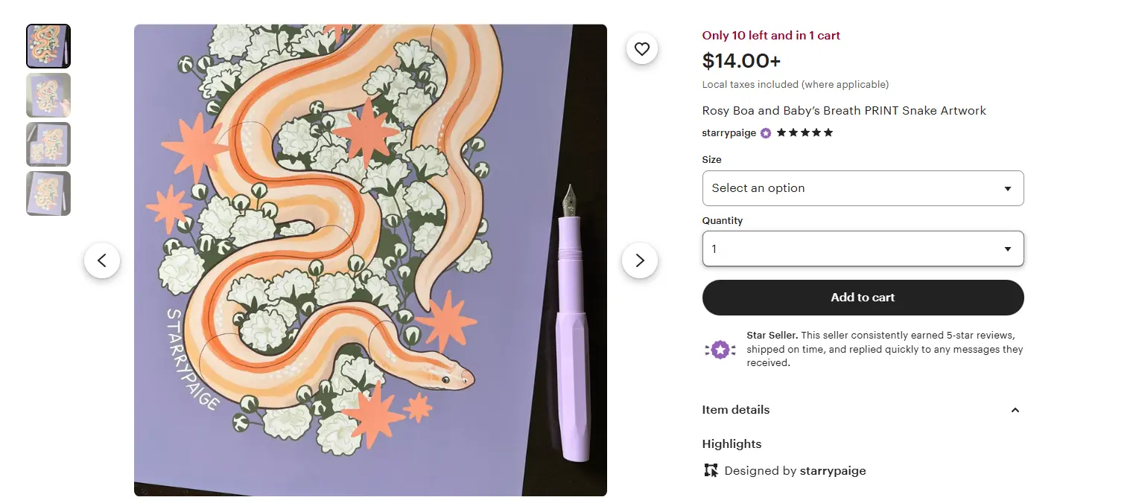View the fourth product thumbnail image
The height and width of the screenshot is (503, 1136).
(x=48, y=193)
